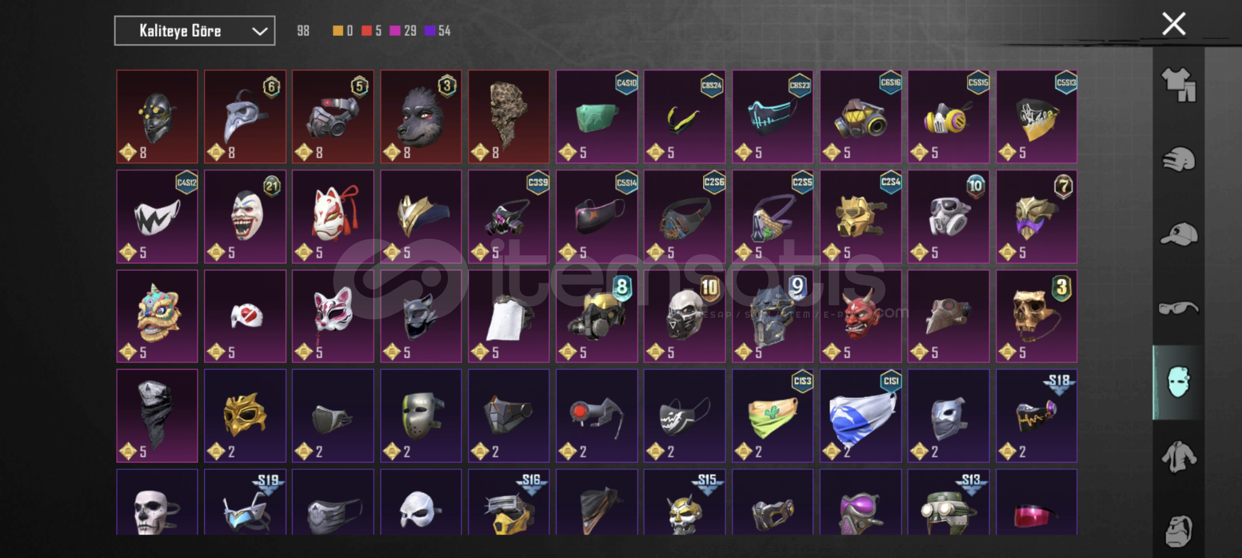Viewport: 1242px width, 558px height.
Task: Choose the golden skull mask item
Action: pyautogui.click(x=1037, y=316)
